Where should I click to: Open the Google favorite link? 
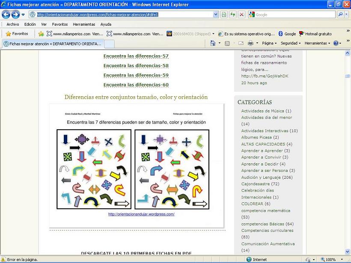[x=287, y=34]
